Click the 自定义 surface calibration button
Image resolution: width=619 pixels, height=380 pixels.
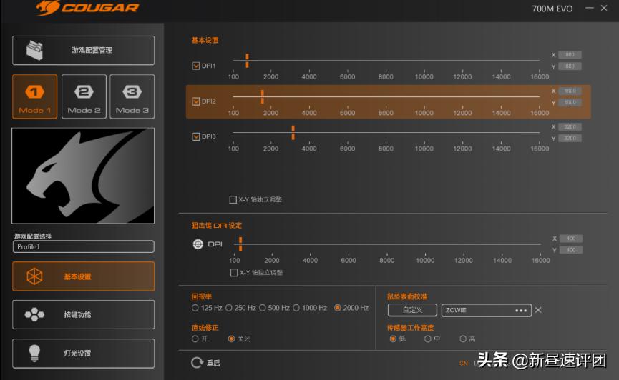[x=412, y=310]
